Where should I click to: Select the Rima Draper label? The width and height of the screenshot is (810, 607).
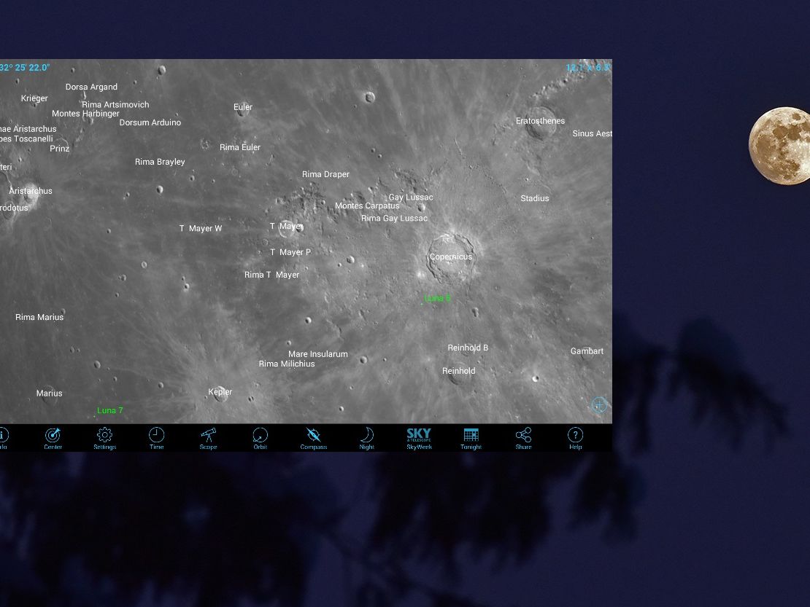click(326, 174)
